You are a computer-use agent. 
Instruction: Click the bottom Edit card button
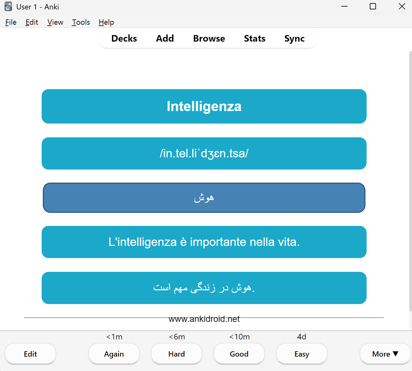click(x=30, y=354)
